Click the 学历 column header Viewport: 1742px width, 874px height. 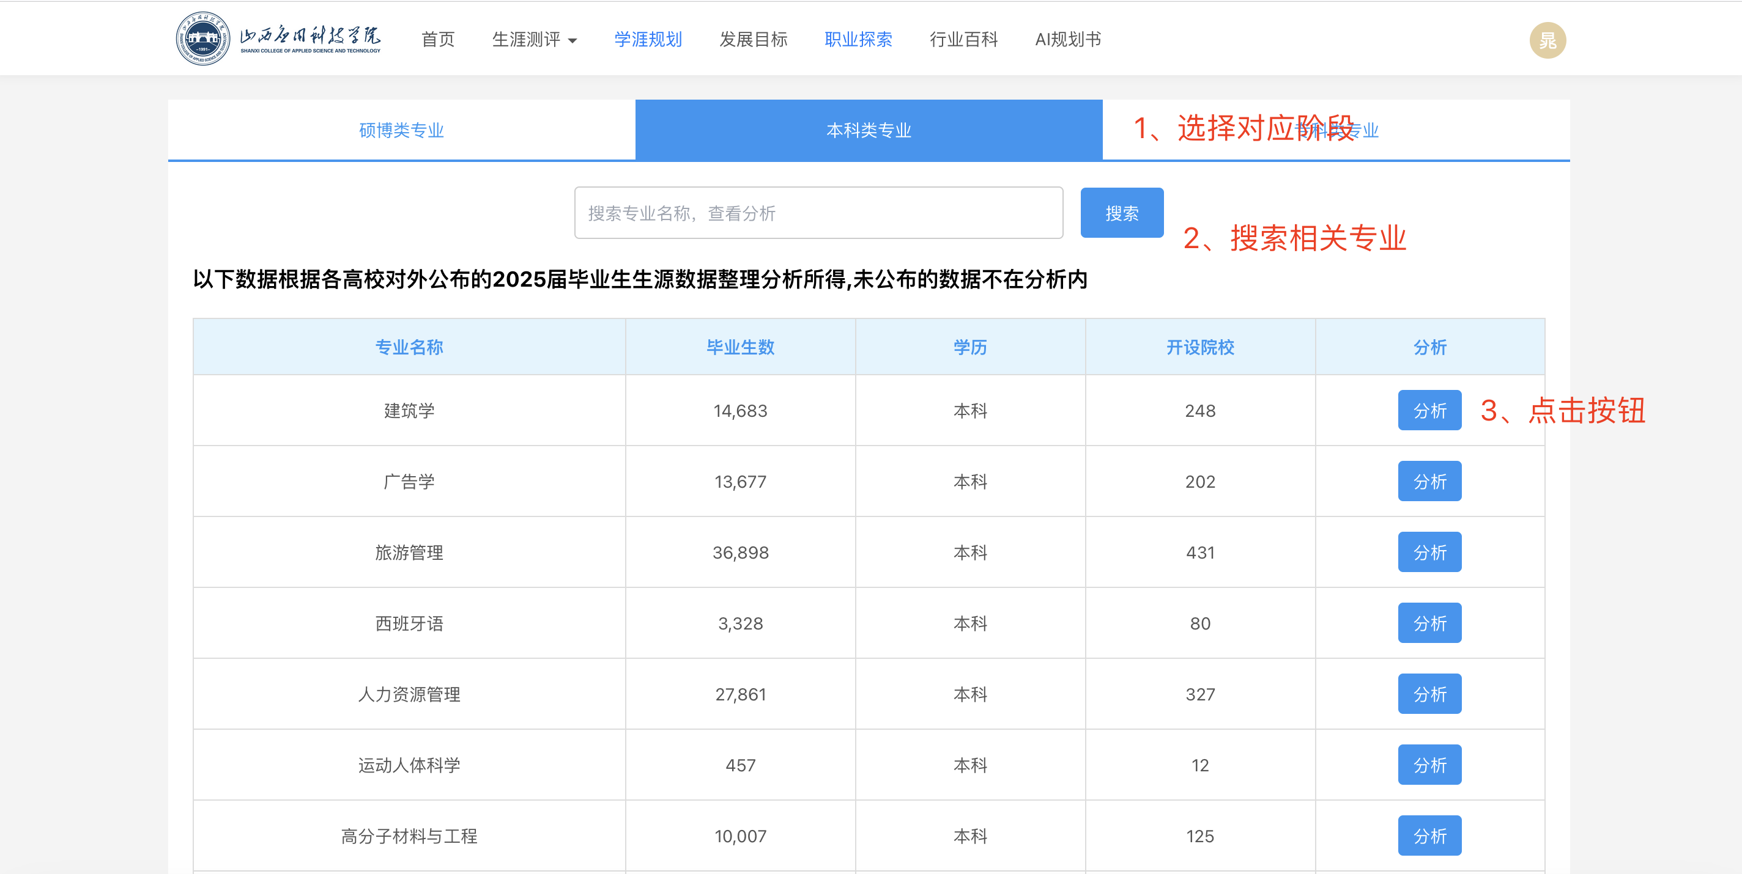971,347
